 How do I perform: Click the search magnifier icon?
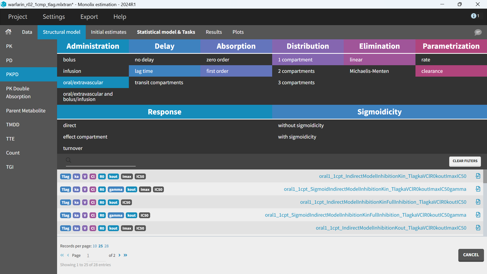click(x=68, y=160)
